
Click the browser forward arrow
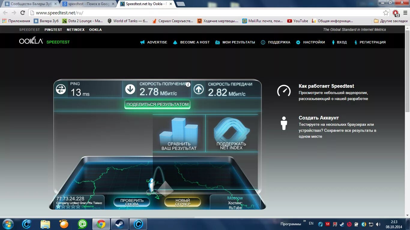(x=14, y=13)
